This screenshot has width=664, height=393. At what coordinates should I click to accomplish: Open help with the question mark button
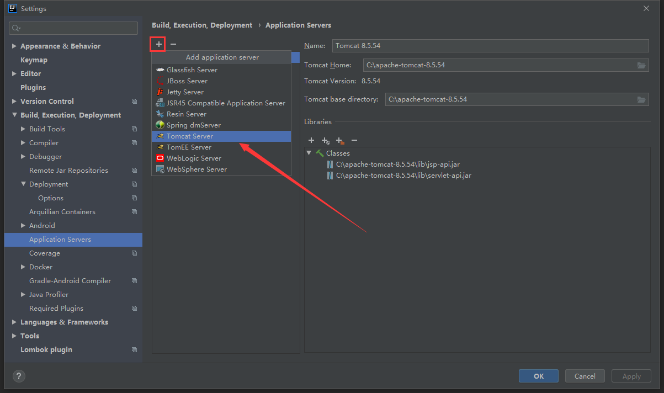[x=19, y=376]
